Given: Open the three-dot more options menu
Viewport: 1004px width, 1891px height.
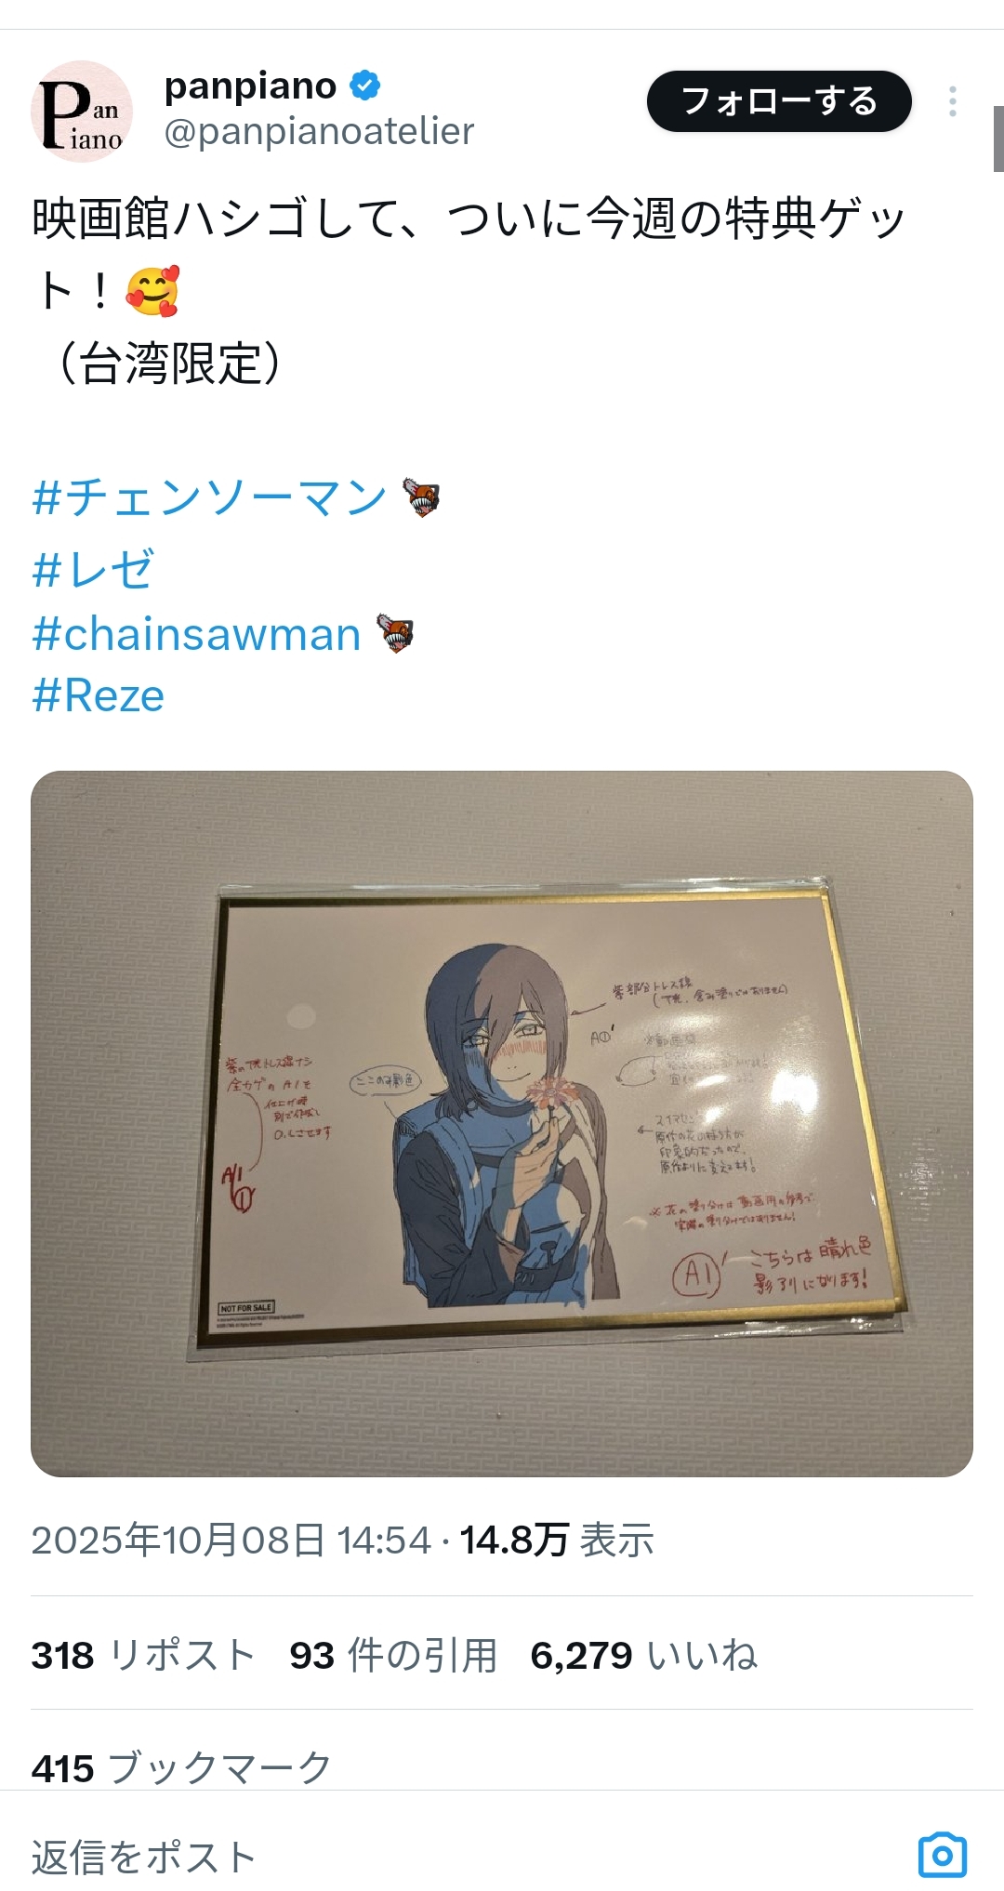Looking at the screenshot, I should tap(952, 101).
